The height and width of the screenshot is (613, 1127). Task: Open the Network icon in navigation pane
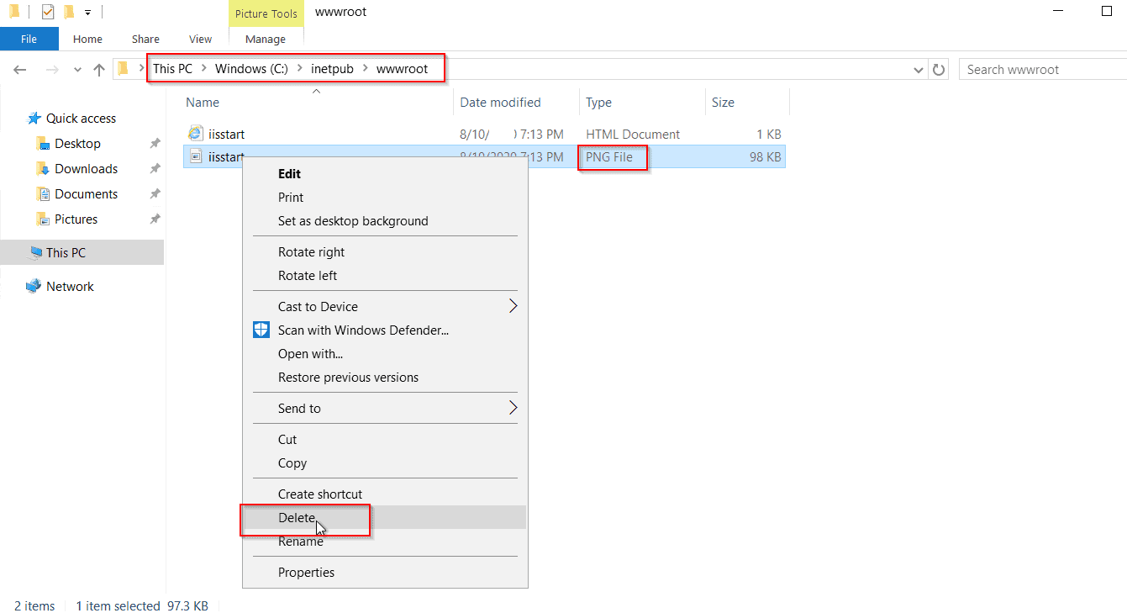pos(34,286)
